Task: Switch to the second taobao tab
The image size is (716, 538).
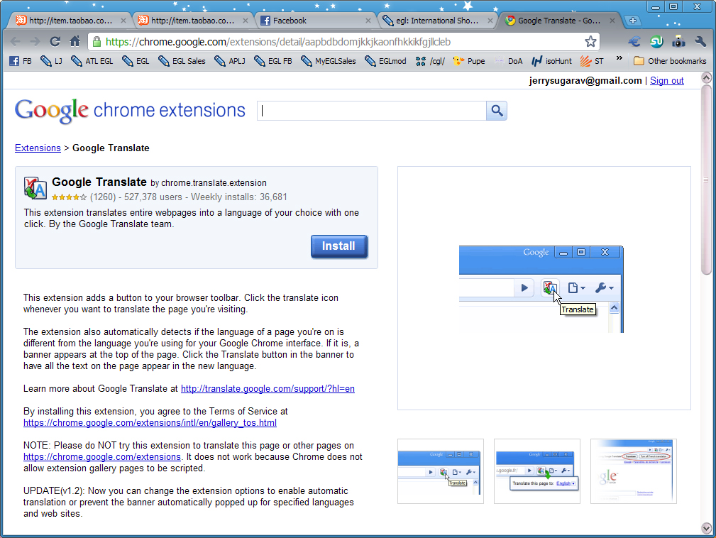Action: [x=192, y=21]
